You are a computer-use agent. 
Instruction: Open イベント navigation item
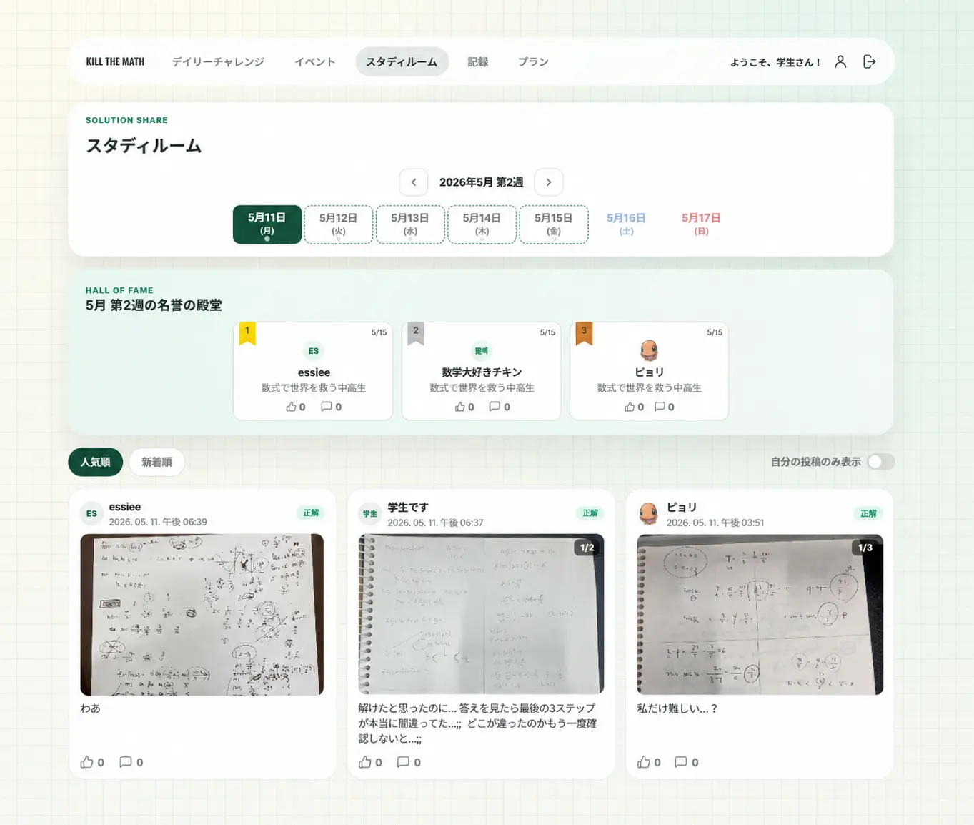[315, 62]
